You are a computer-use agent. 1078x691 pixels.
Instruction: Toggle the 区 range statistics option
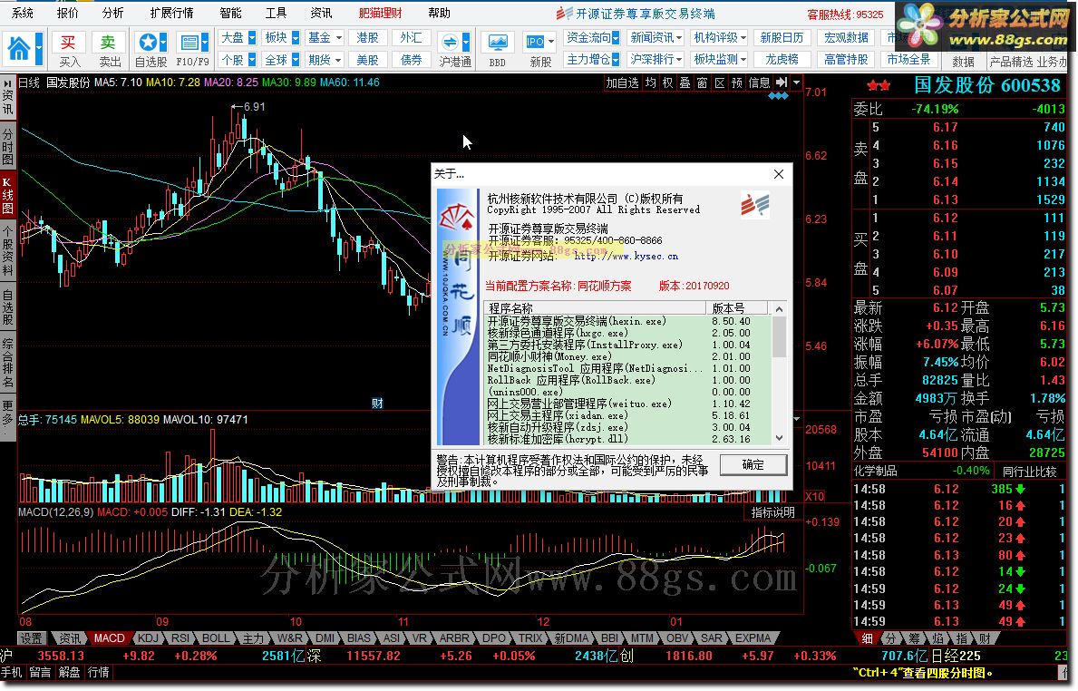coord(720,83)
